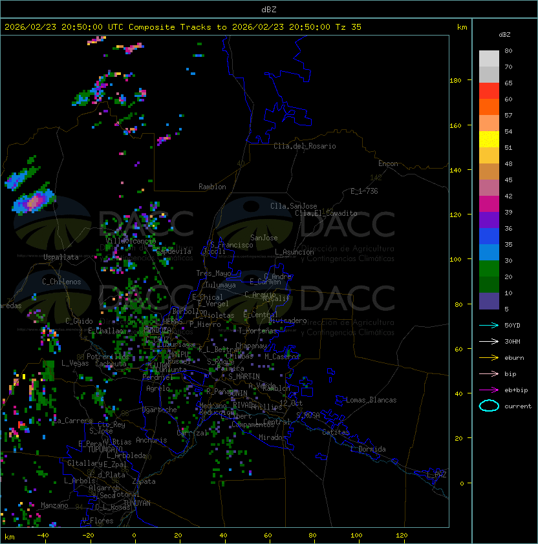This screenshot has height=544, width=538.
Task: Click the Anchoris location label
Action: point(151,440)
